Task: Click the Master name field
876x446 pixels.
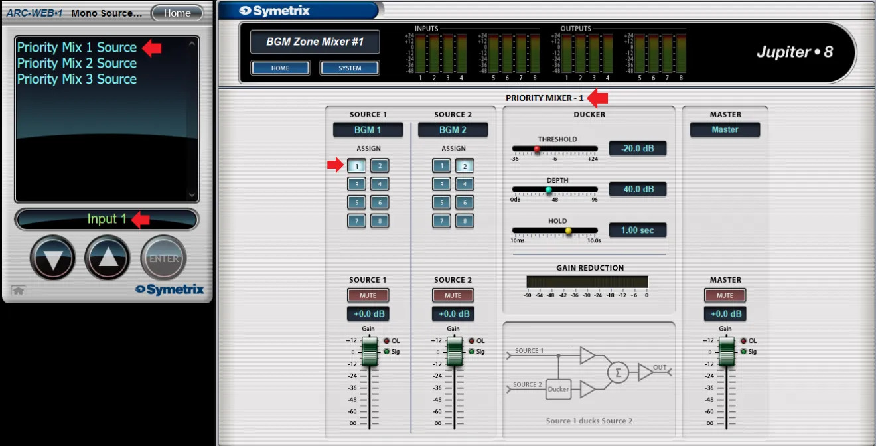Action: click(x=725, y=130)
